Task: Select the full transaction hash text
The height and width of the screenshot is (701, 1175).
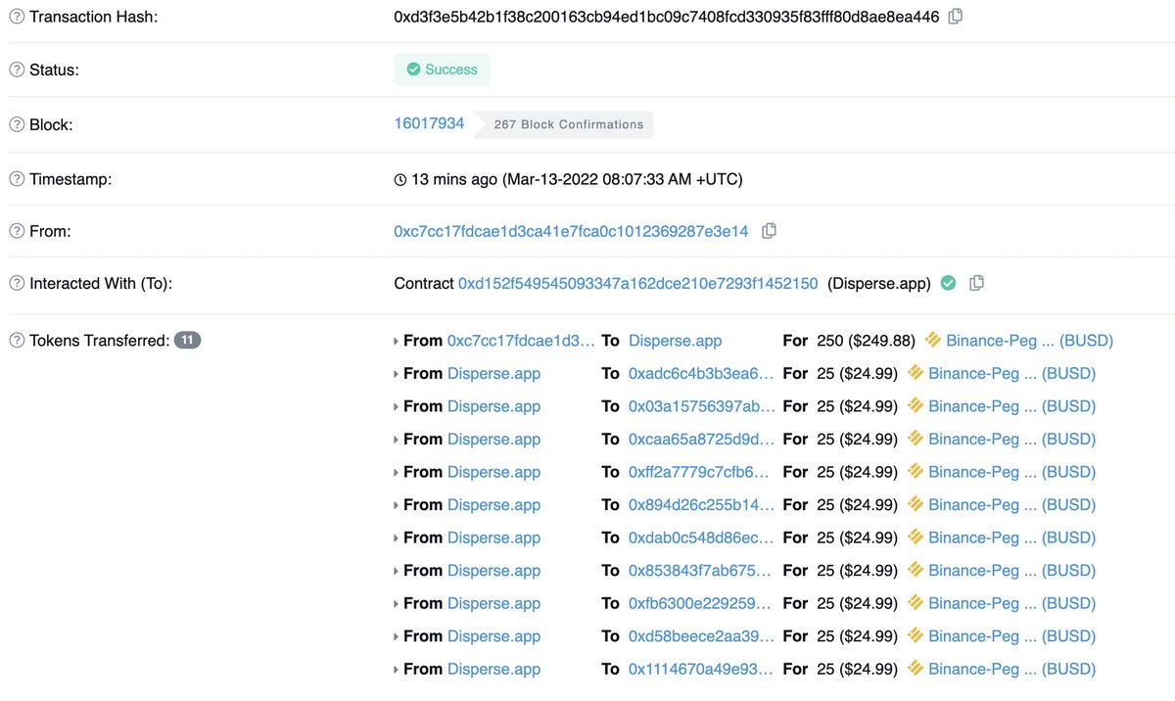Action: pyautogui.click(x=666, y=17)
